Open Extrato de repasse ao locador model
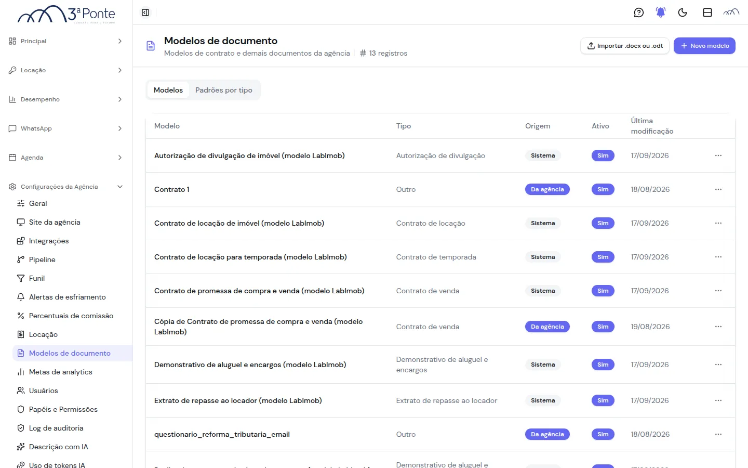The image size is (748, 468). tap(238, 400)
